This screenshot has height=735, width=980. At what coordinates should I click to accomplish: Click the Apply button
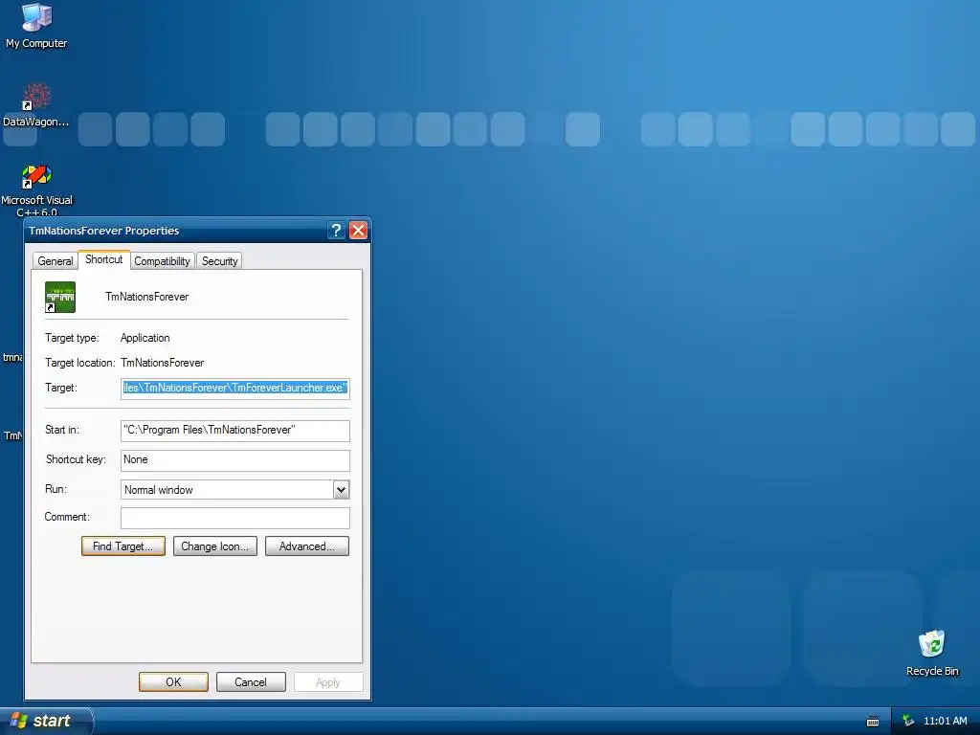coord(328,682)
